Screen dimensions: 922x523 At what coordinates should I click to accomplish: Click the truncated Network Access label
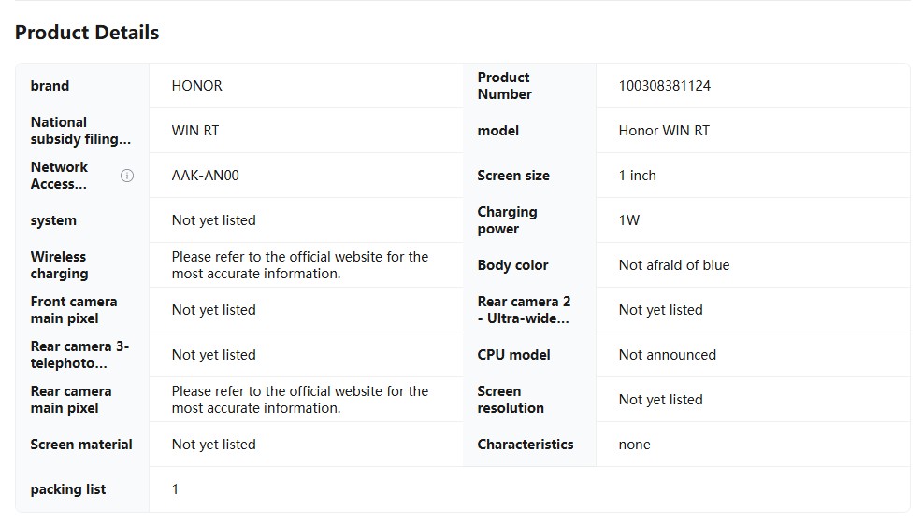[59, 176]
